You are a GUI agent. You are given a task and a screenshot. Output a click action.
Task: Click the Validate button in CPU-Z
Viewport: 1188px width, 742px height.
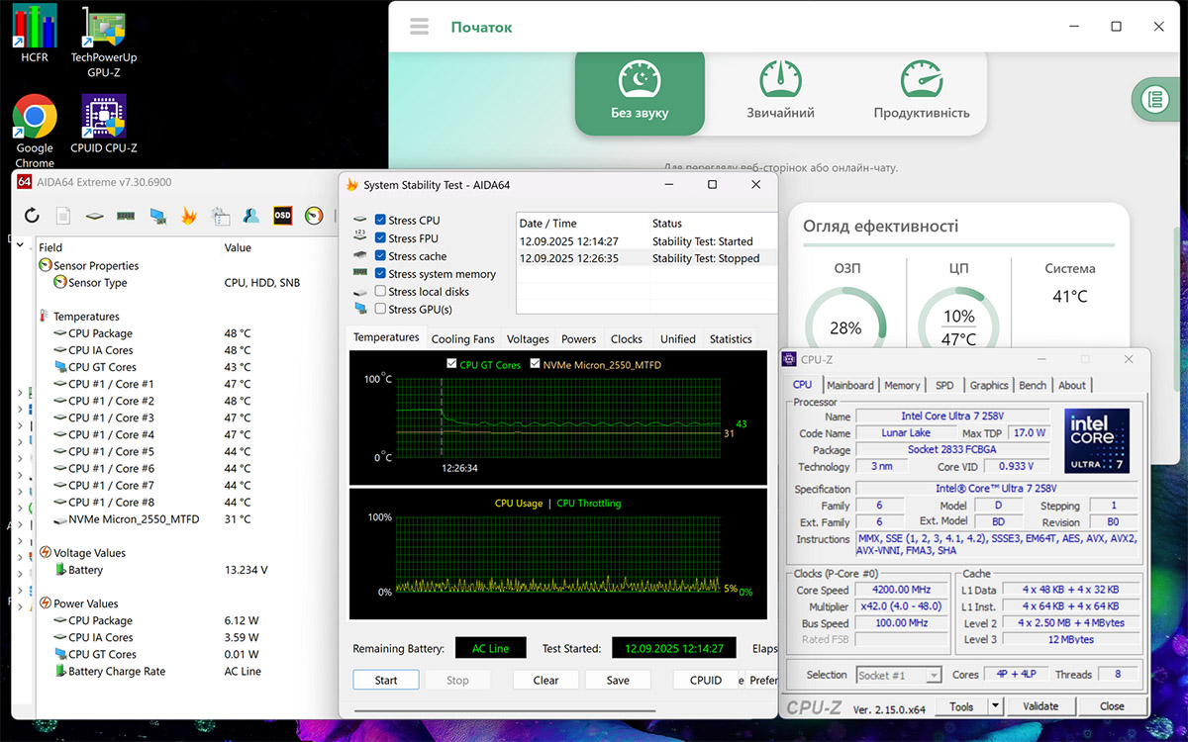[x=1040, y=706]
